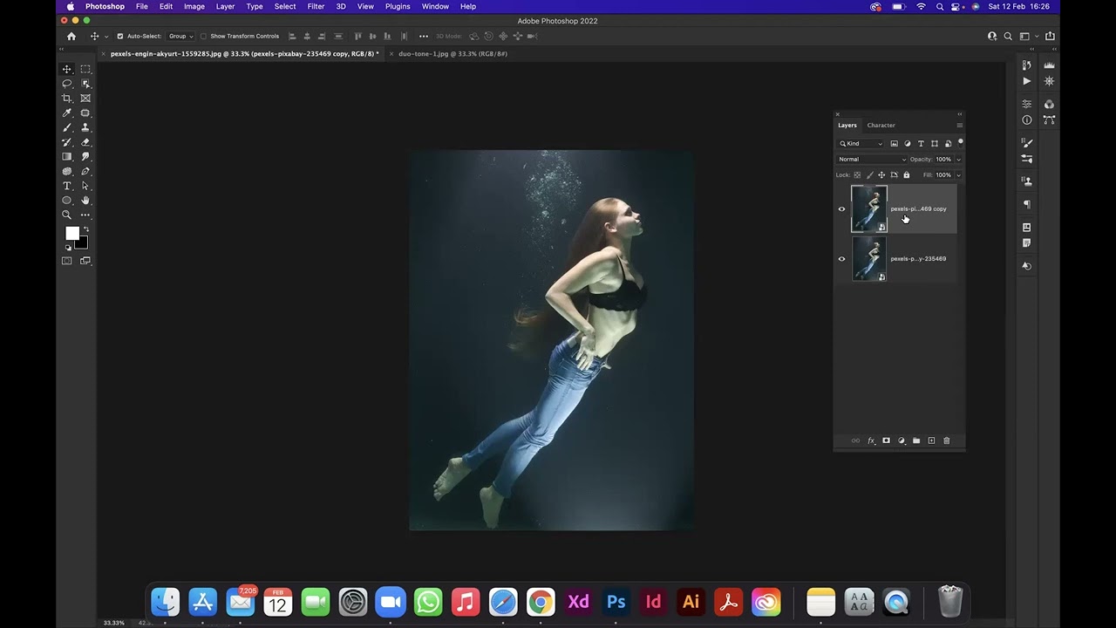Toggle Quick Mask mode
Viewport: 1116px width, 628px height.
click(x=67, y=261)
